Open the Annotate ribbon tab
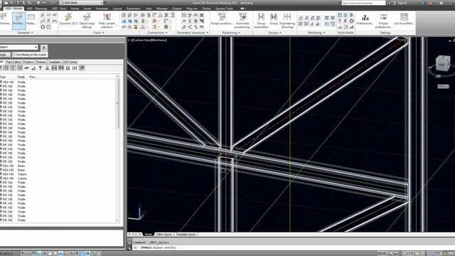The image size is (455, 256). click(x=102, y=9)
